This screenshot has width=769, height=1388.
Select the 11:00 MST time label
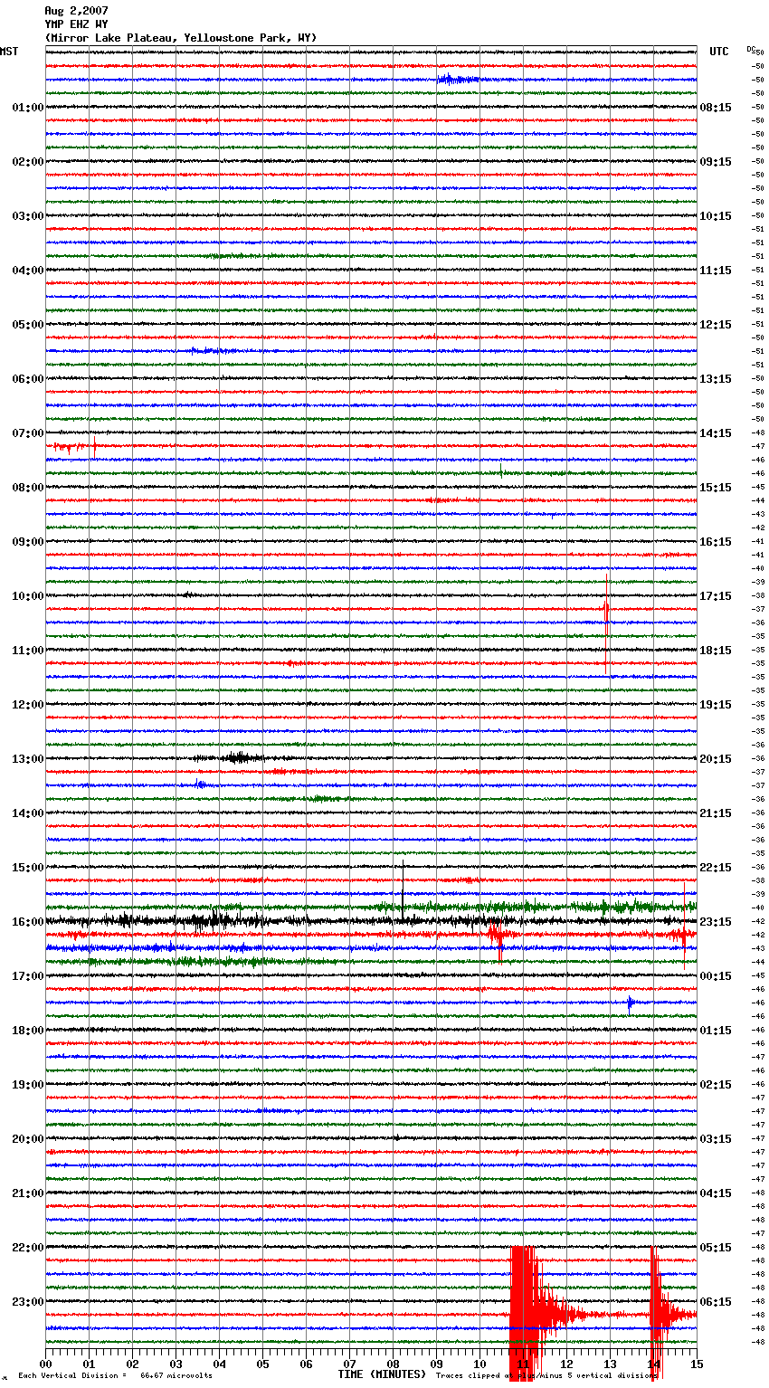[28, 651]
